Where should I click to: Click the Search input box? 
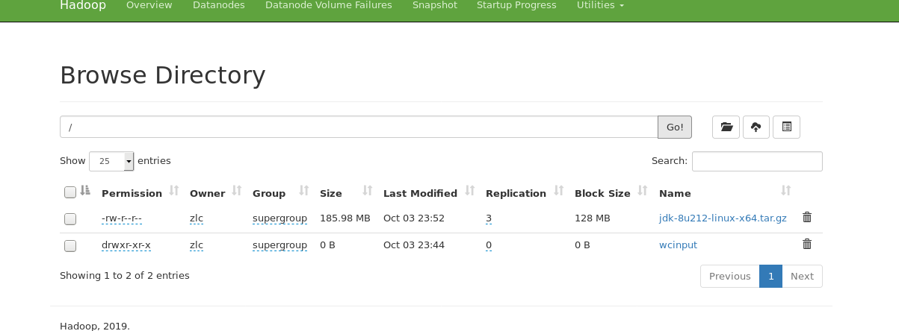click(757, 161)
